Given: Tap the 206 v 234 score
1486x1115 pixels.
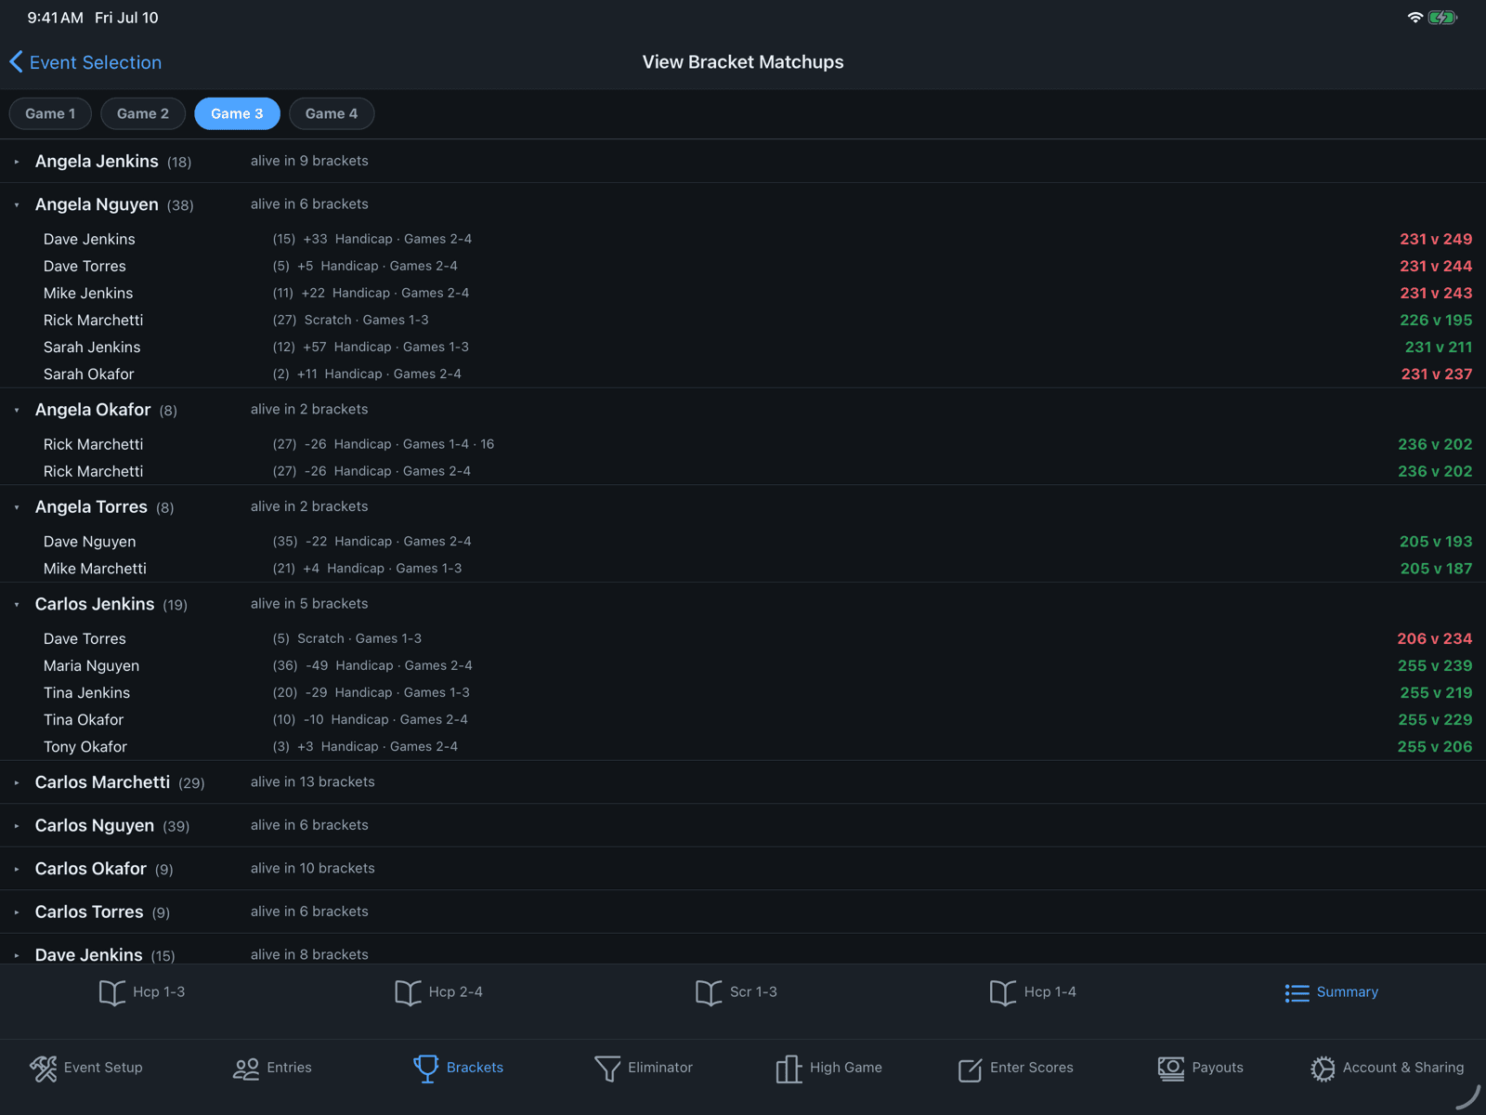Looking at the screenshot, I should tap(1435, 639).
